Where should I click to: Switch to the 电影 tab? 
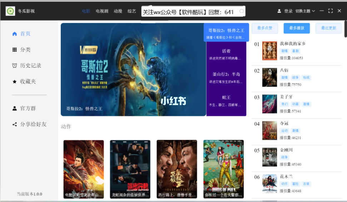point(86,11)
